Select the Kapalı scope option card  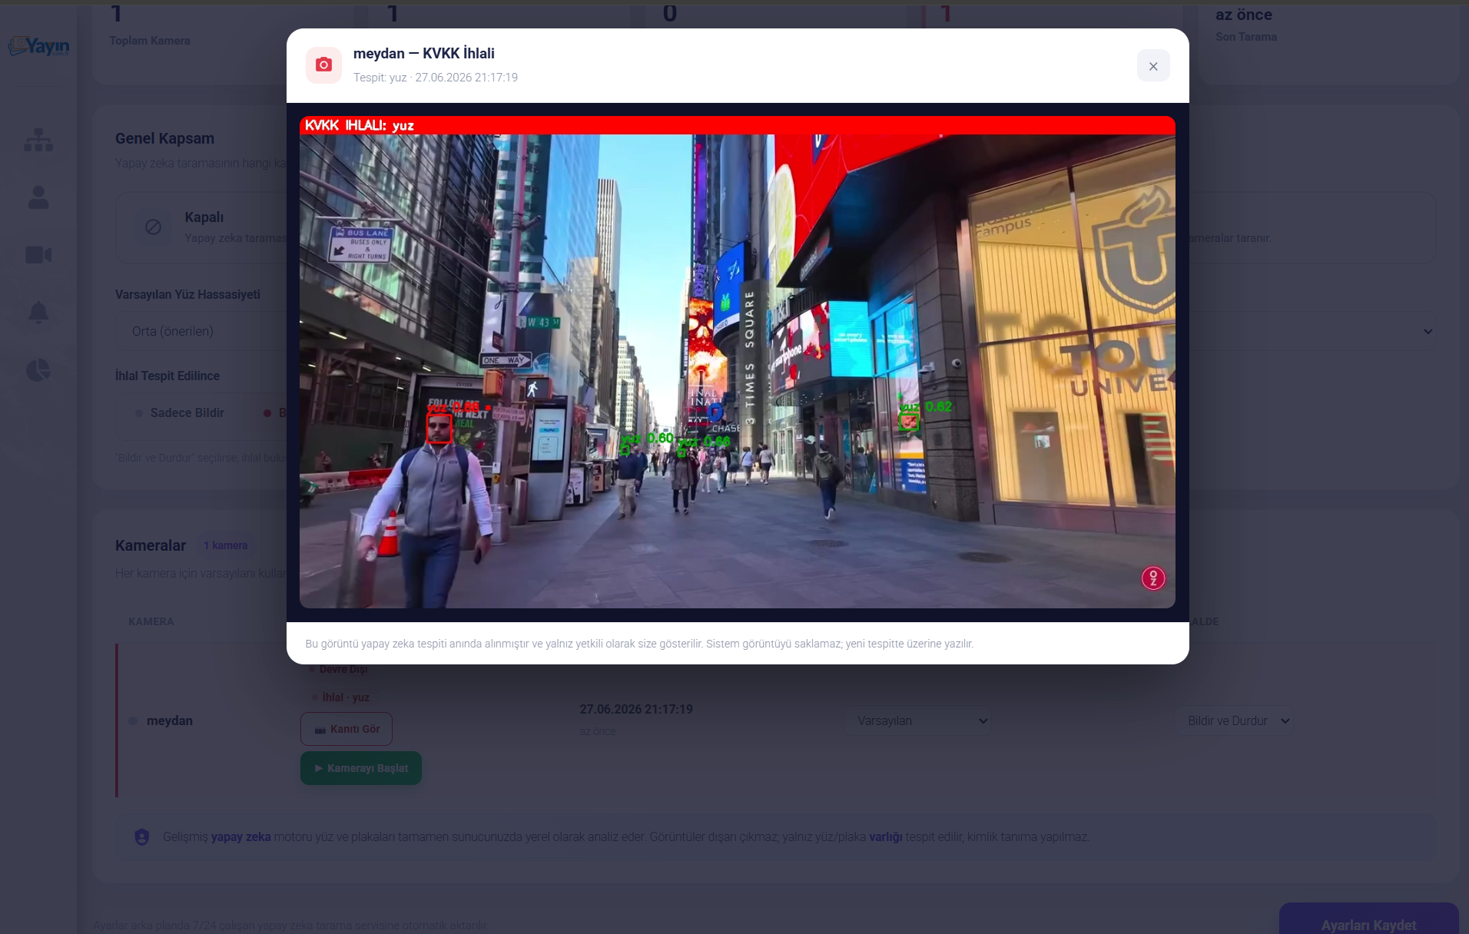point(201,228)
